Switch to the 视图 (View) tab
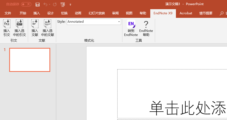227x120 pixels. pos(129,13)
